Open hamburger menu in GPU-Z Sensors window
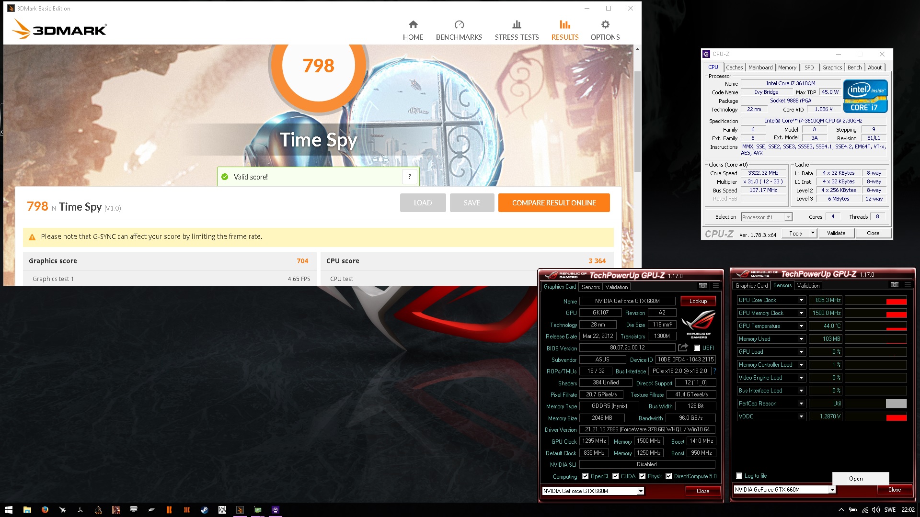 coord(908,284)
